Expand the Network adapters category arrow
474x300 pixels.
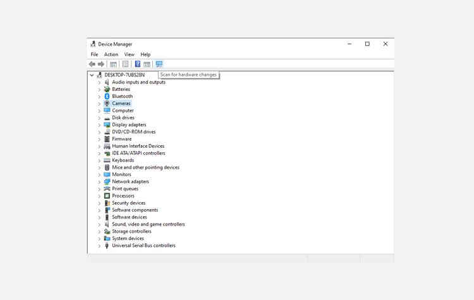pos(99,182)
